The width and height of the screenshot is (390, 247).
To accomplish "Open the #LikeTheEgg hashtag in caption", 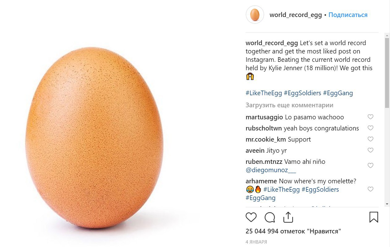I will tap(264, 93).
